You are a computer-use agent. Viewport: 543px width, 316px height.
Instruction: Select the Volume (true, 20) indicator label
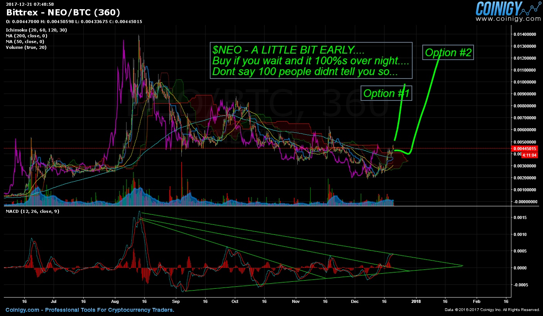click(27, 47)
